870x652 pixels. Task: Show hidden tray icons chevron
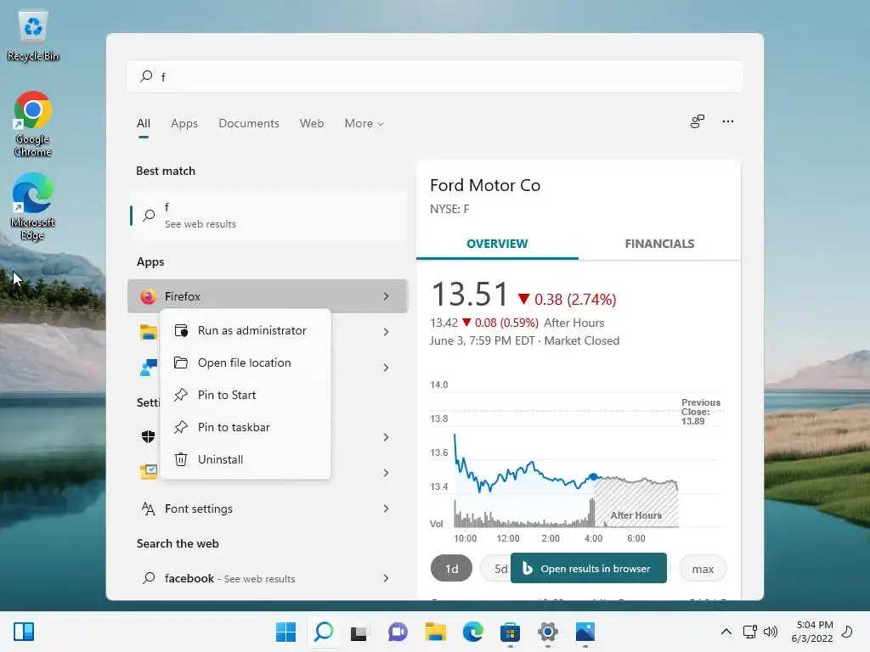(726, 632)
